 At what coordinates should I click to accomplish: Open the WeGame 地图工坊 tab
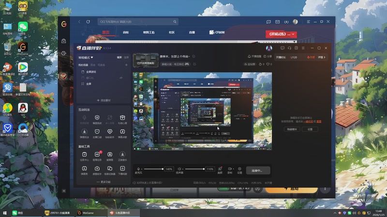[x=149, y=32]
